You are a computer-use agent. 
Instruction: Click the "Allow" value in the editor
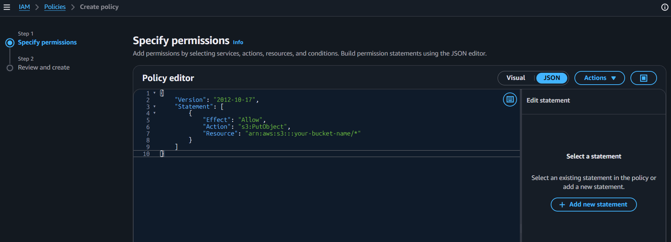click(251, 120)
